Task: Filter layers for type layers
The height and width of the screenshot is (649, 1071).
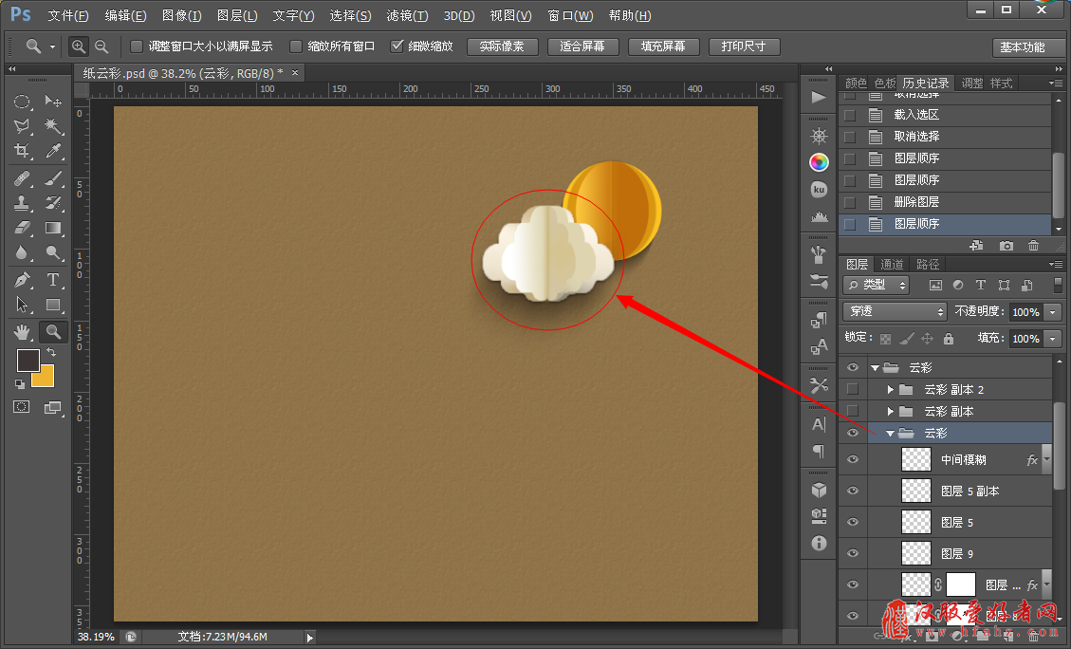Action: [980, 285]
